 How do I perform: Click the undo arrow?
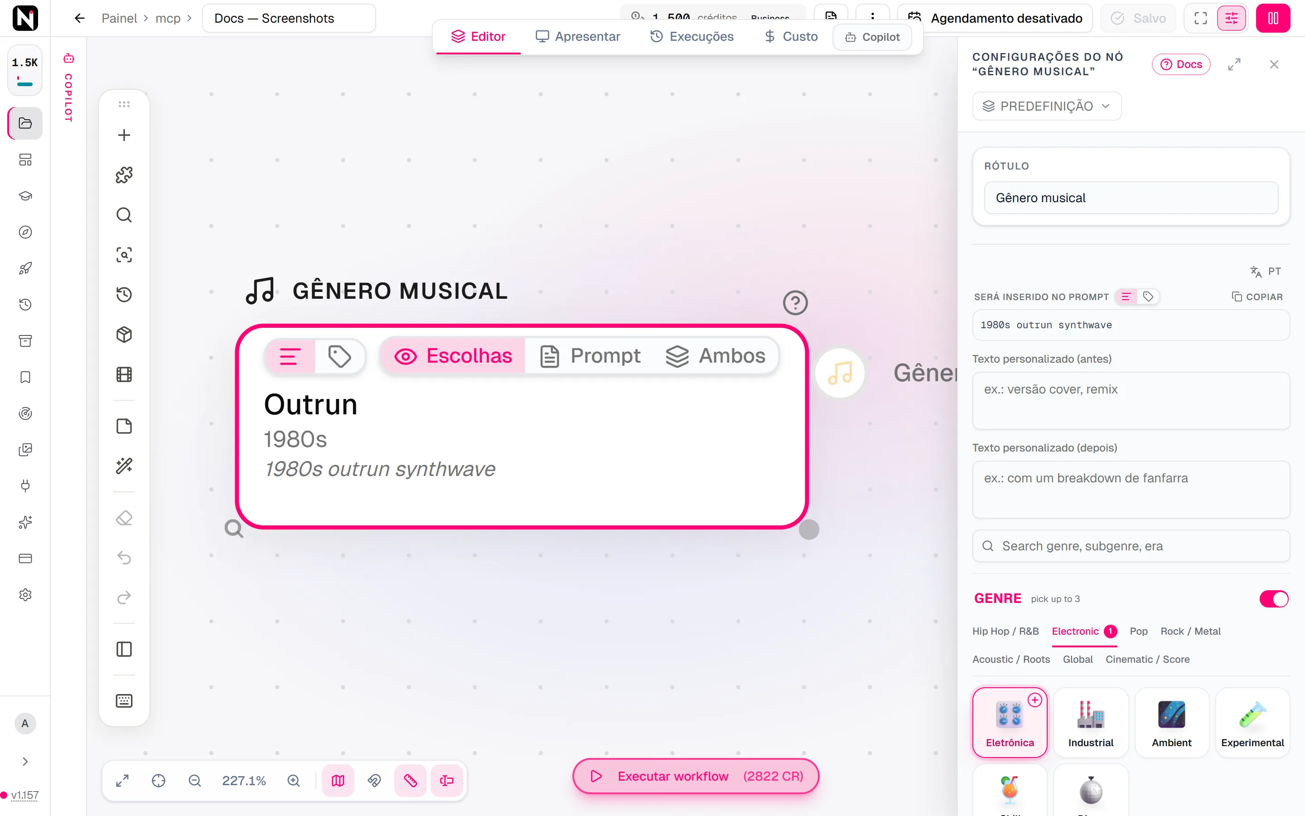pos(124,558)
